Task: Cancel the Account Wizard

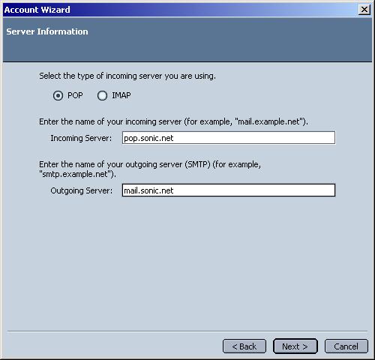Action: point(346,346)
